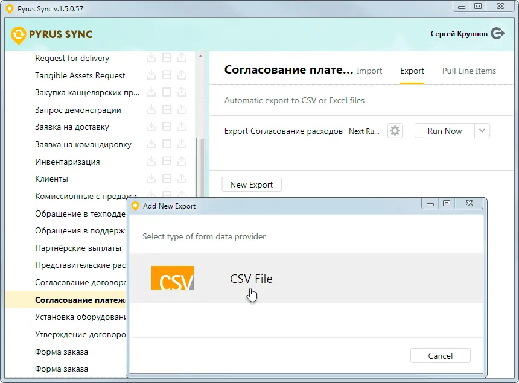Select the Клиенты form
This screenshot has height=383, width=519.
coord(52,179)
